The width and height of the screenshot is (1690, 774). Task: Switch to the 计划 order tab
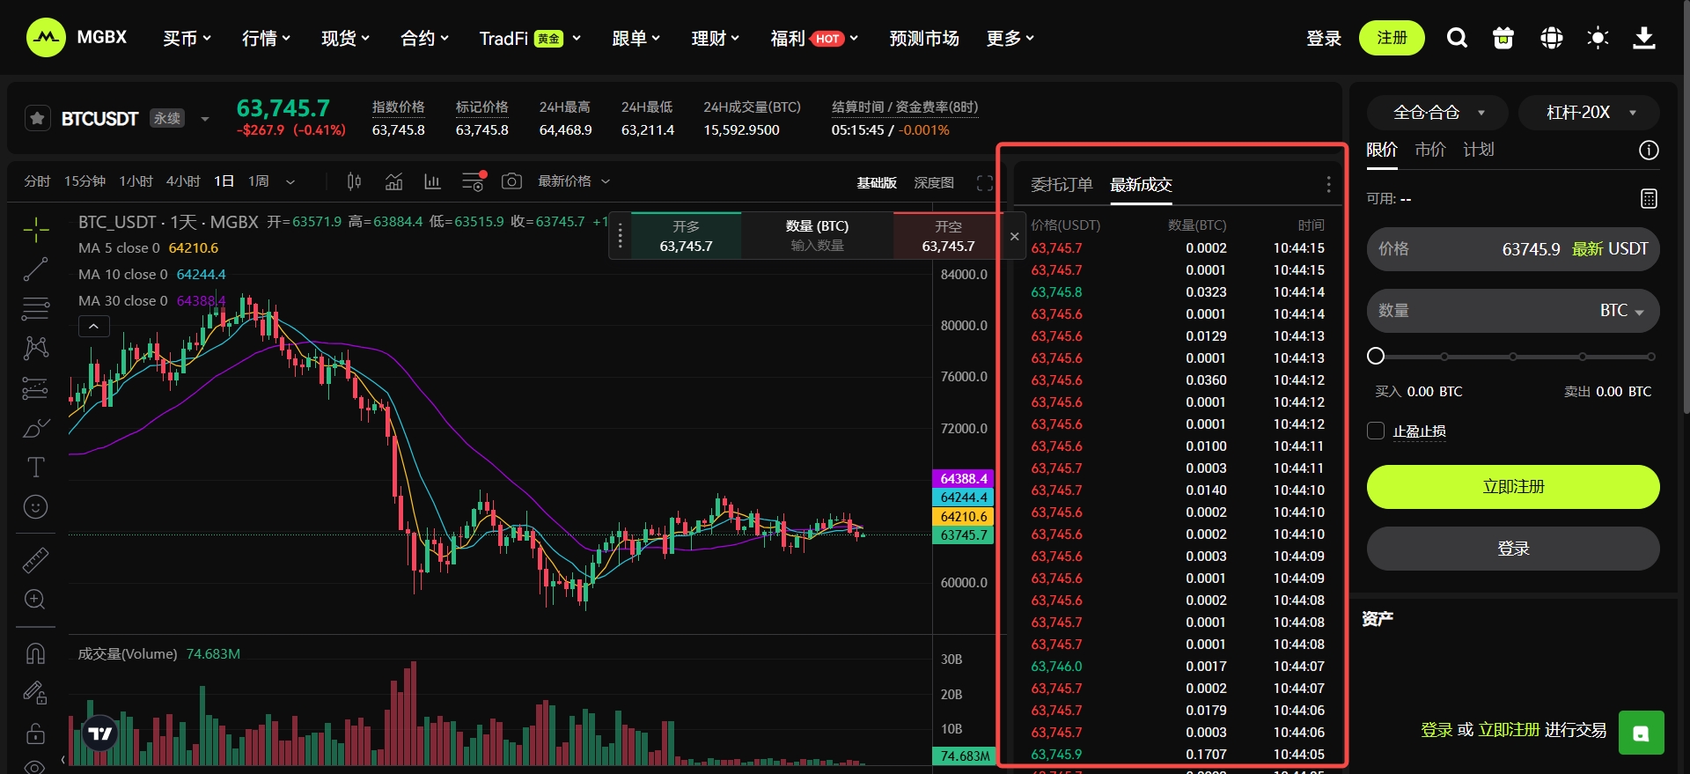[1479, 150]
